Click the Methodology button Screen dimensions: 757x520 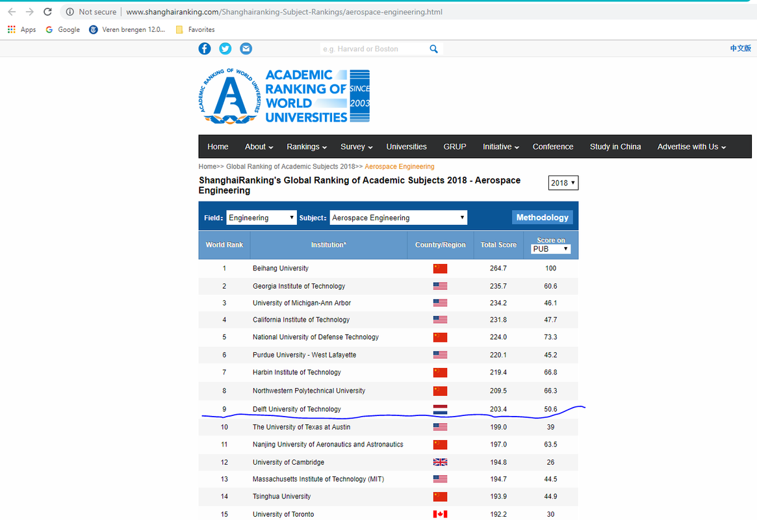coord(542,218)
